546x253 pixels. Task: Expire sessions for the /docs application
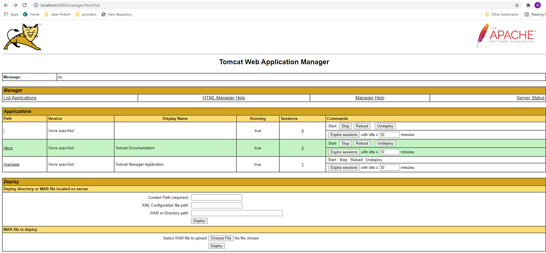click(344, 152)
